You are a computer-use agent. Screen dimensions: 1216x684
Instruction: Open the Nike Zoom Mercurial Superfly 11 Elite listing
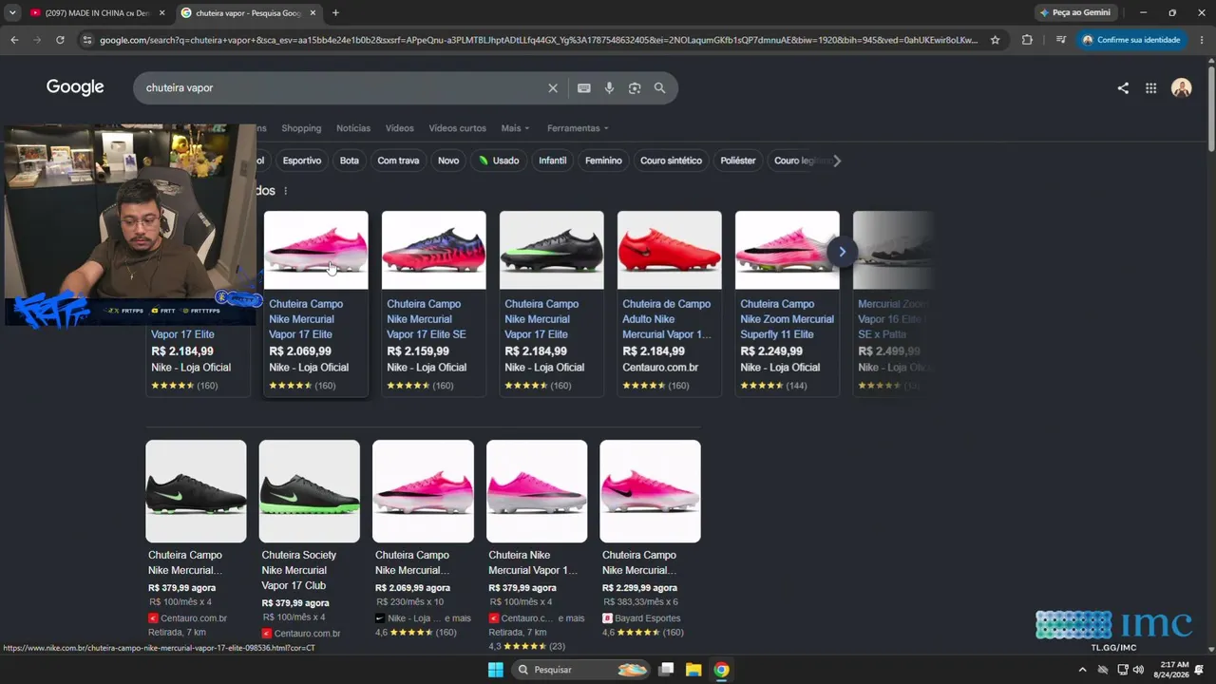tap(787, 303)
